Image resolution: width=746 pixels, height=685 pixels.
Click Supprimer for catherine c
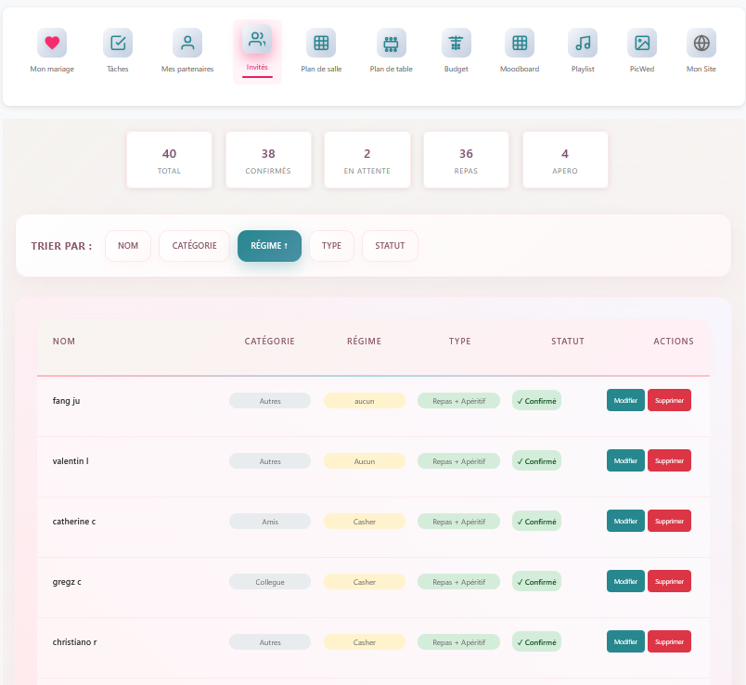coord(669,521)
